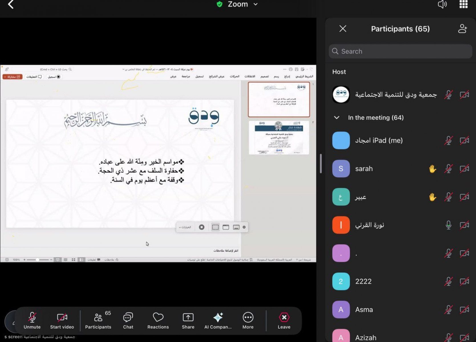
Task: Open the الشريط الرئيسي home ribbon tab
Action: 304,76
